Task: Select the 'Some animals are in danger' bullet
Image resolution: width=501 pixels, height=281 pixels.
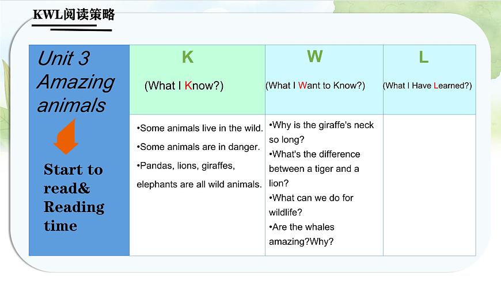Action: point(198,147)
